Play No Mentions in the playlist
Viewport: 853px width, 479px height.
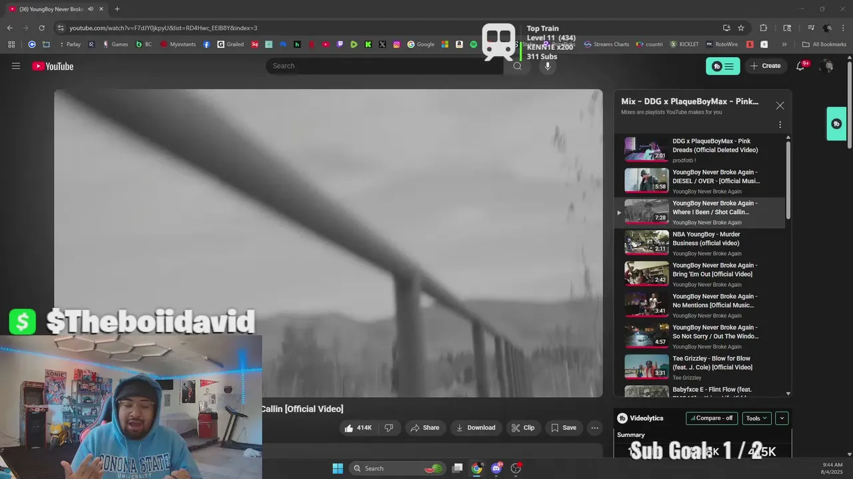point(698,305)
